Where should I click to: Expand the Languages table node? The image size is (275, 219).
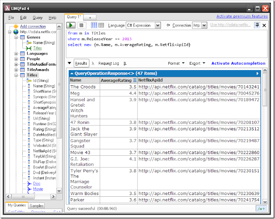[x=16, y=54]
